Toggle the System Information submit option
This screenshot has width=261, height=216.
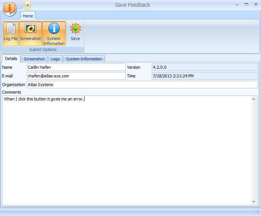[x=54, y=33]
